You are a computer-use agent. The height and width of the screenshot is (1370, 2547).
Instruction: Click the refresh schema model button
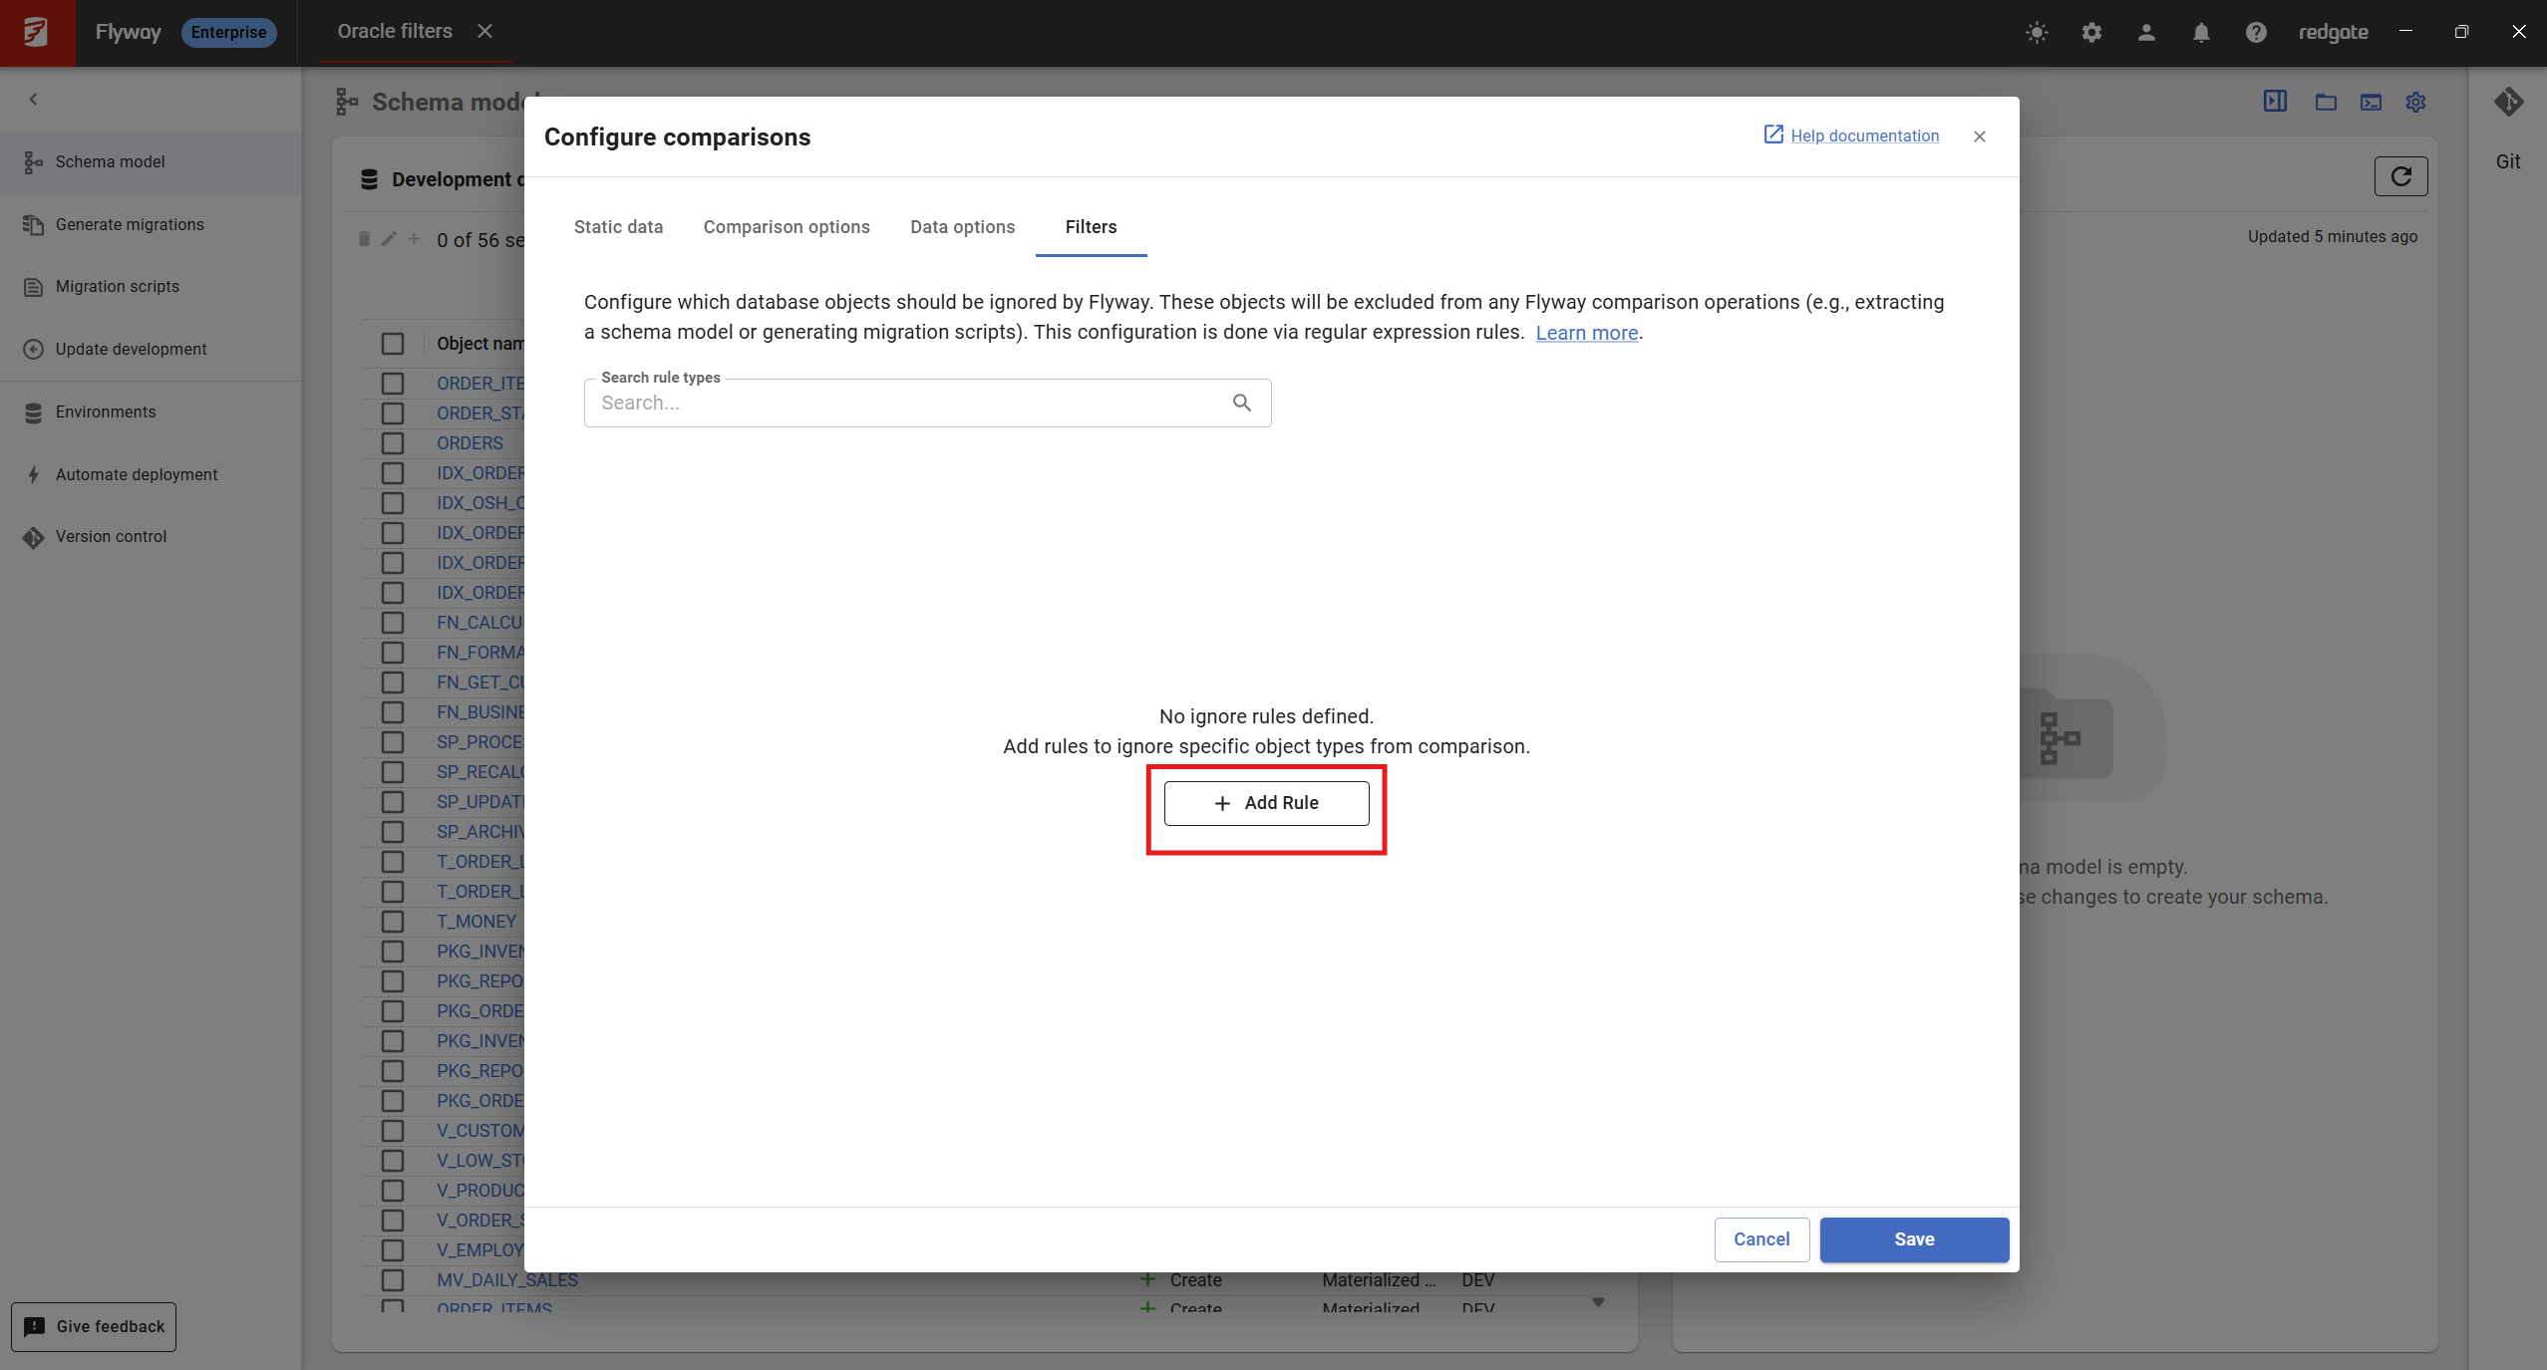point(2400,176)
